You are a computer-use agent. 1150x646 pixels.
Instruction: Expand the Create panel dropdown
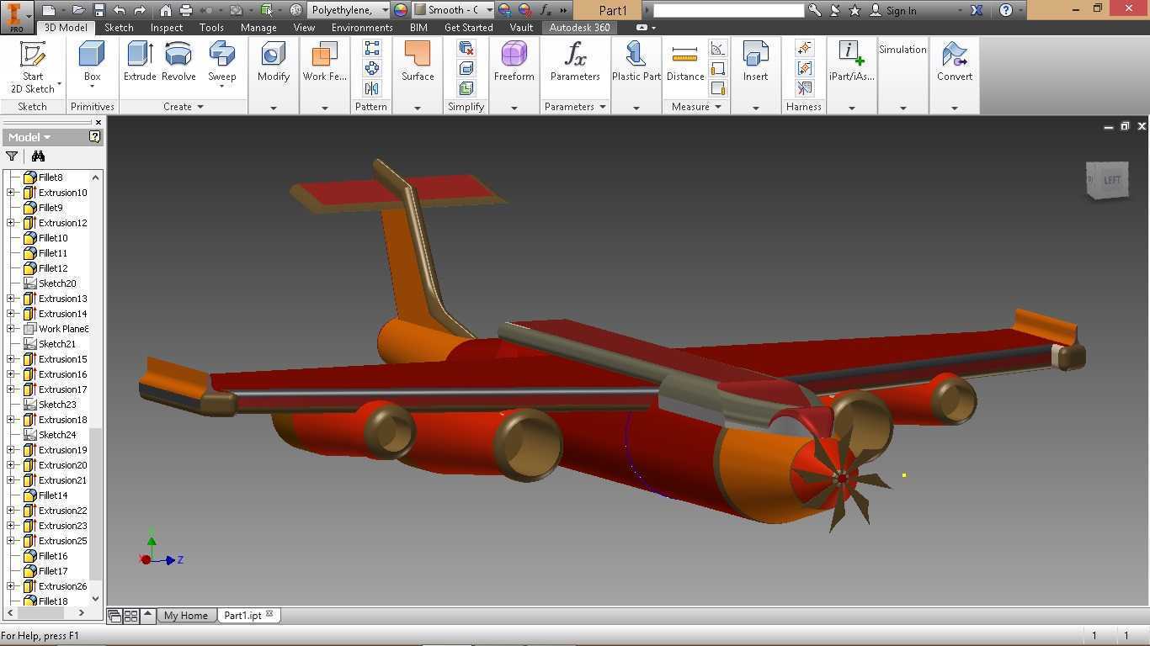200,107
